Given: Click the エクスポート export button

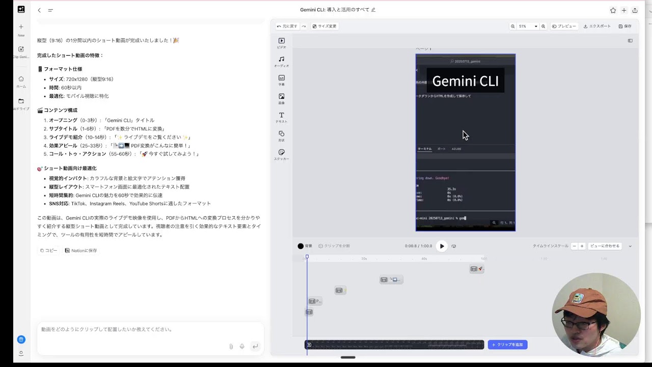Looking at the screenshot, I should (597, 26).
